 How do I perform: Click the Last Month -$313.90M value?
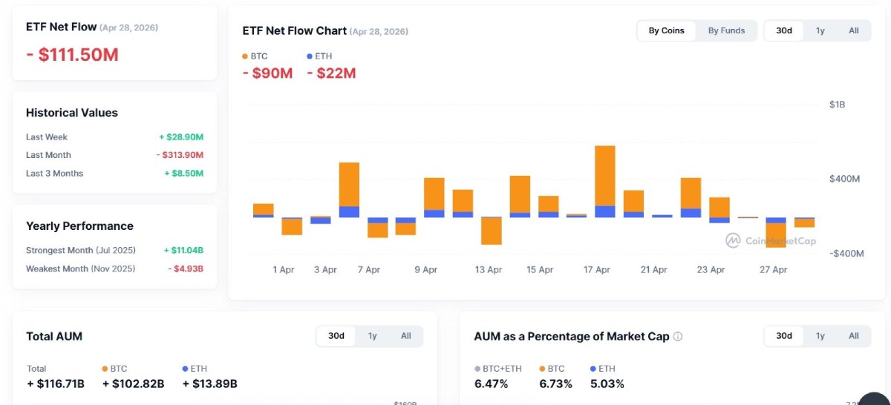(x=180, y=155)
